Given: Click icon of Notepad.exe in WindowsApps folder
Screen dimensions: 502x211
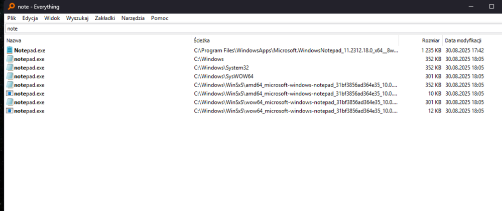Looking at the screenshot, I should coord(10,50).
